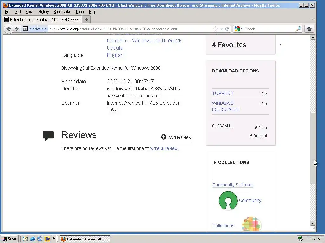Click the 5 Files count text
This screenshot has height=243, width=325.
click(261, 128)
